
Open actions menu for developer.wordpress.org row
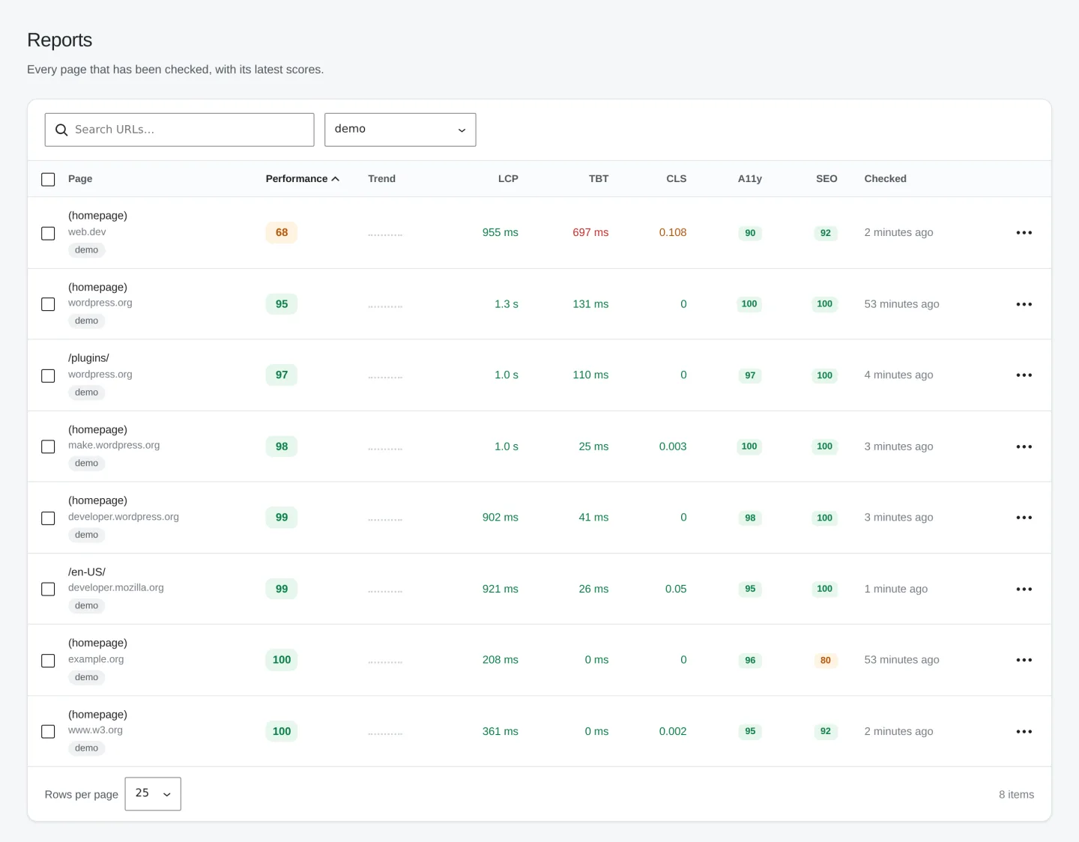click(x=1024, y=518)
